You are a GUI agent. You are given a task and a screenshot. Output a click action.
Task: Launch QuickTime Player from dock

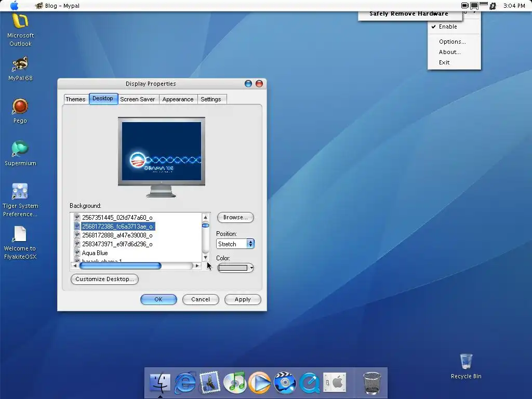pyautogui.click(x=310, y=382)
